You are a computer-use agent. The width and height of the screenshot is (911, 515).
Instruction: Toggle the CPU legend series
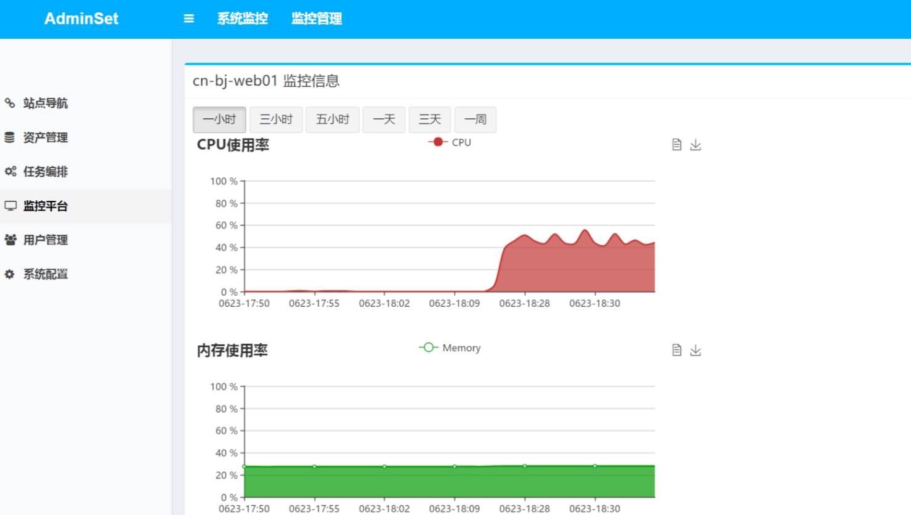click(450, 142)
